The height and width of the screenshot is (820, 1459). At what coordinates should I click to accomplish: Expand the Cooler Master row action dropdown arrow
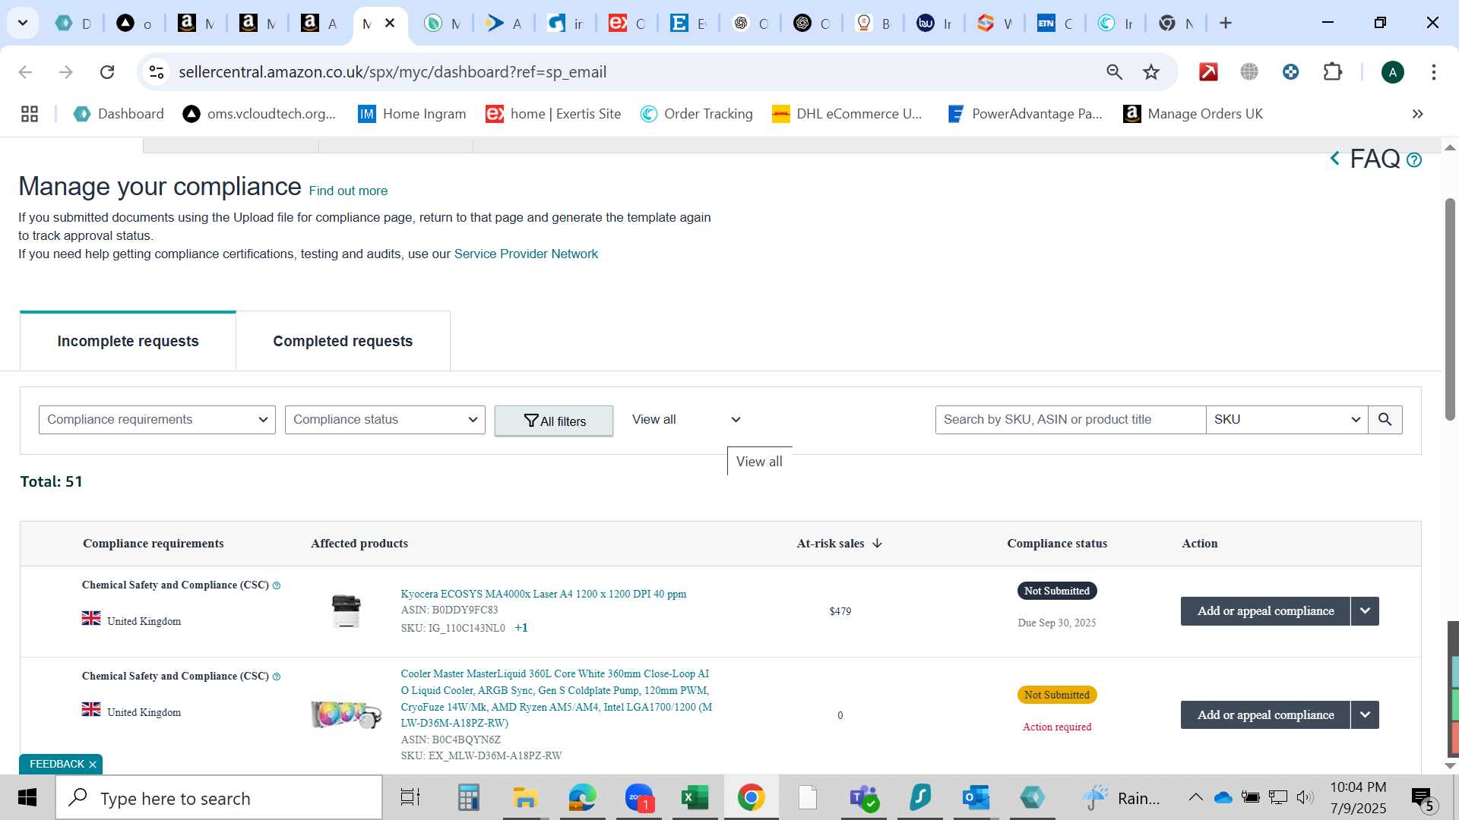pyautogui.click(x=1365, y=714)
